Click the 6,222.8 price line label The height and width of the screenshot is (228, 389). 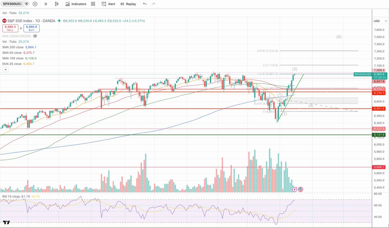(x=379, y=128)
